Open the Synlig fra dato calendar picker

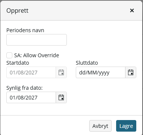tap(61, 98)
